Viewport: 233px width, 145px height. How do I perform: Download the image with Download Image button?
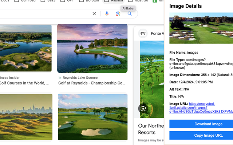coord(201,124)
